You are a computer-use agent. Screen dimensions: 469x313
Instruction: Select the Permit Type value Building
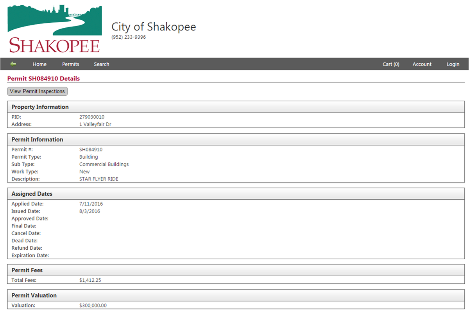pyautogui.click(x=89, y=157)
